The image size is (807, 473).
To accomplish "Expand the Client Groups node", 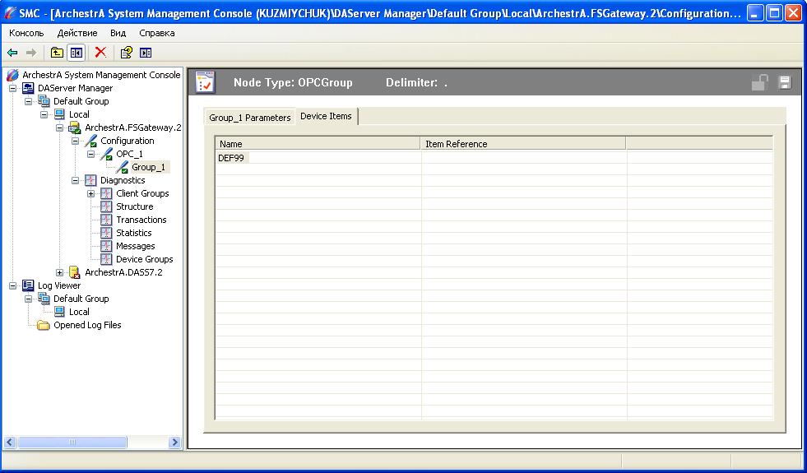I will [91, 193].
